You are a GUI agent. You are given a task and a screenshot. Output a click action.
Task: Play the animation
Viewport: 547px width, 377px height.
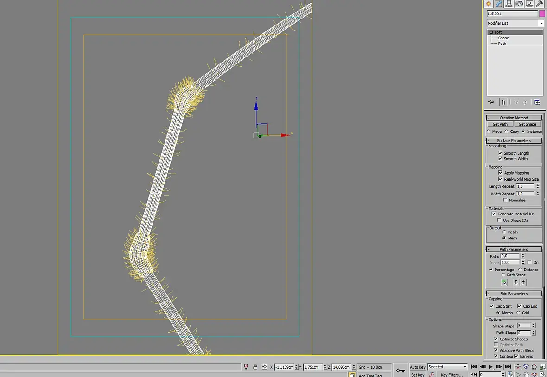click(x=491, y=366)
